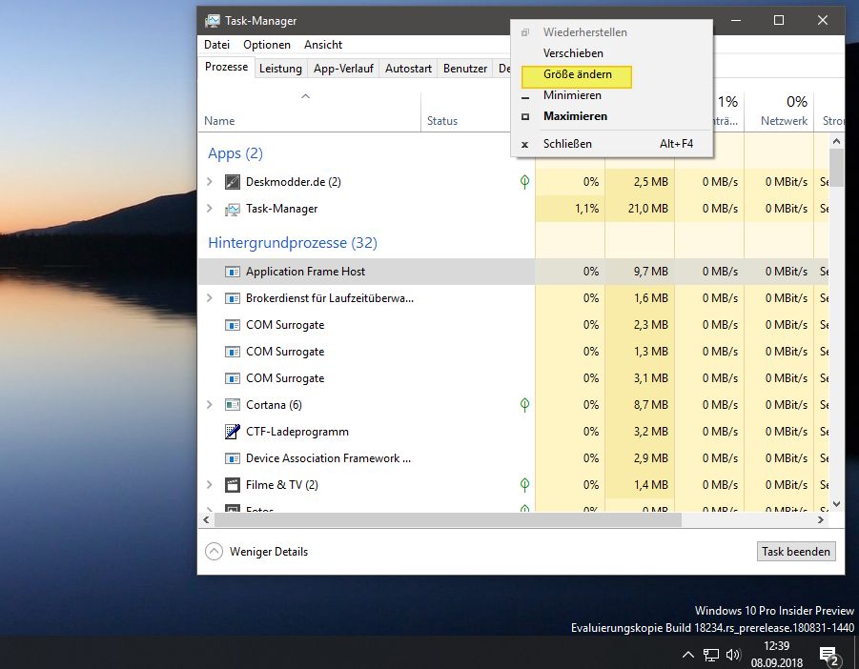Click the green leaf icon in Deskmodder.de row
The image size is (859, 669).
pyautogui.click(x=524, y=182)
